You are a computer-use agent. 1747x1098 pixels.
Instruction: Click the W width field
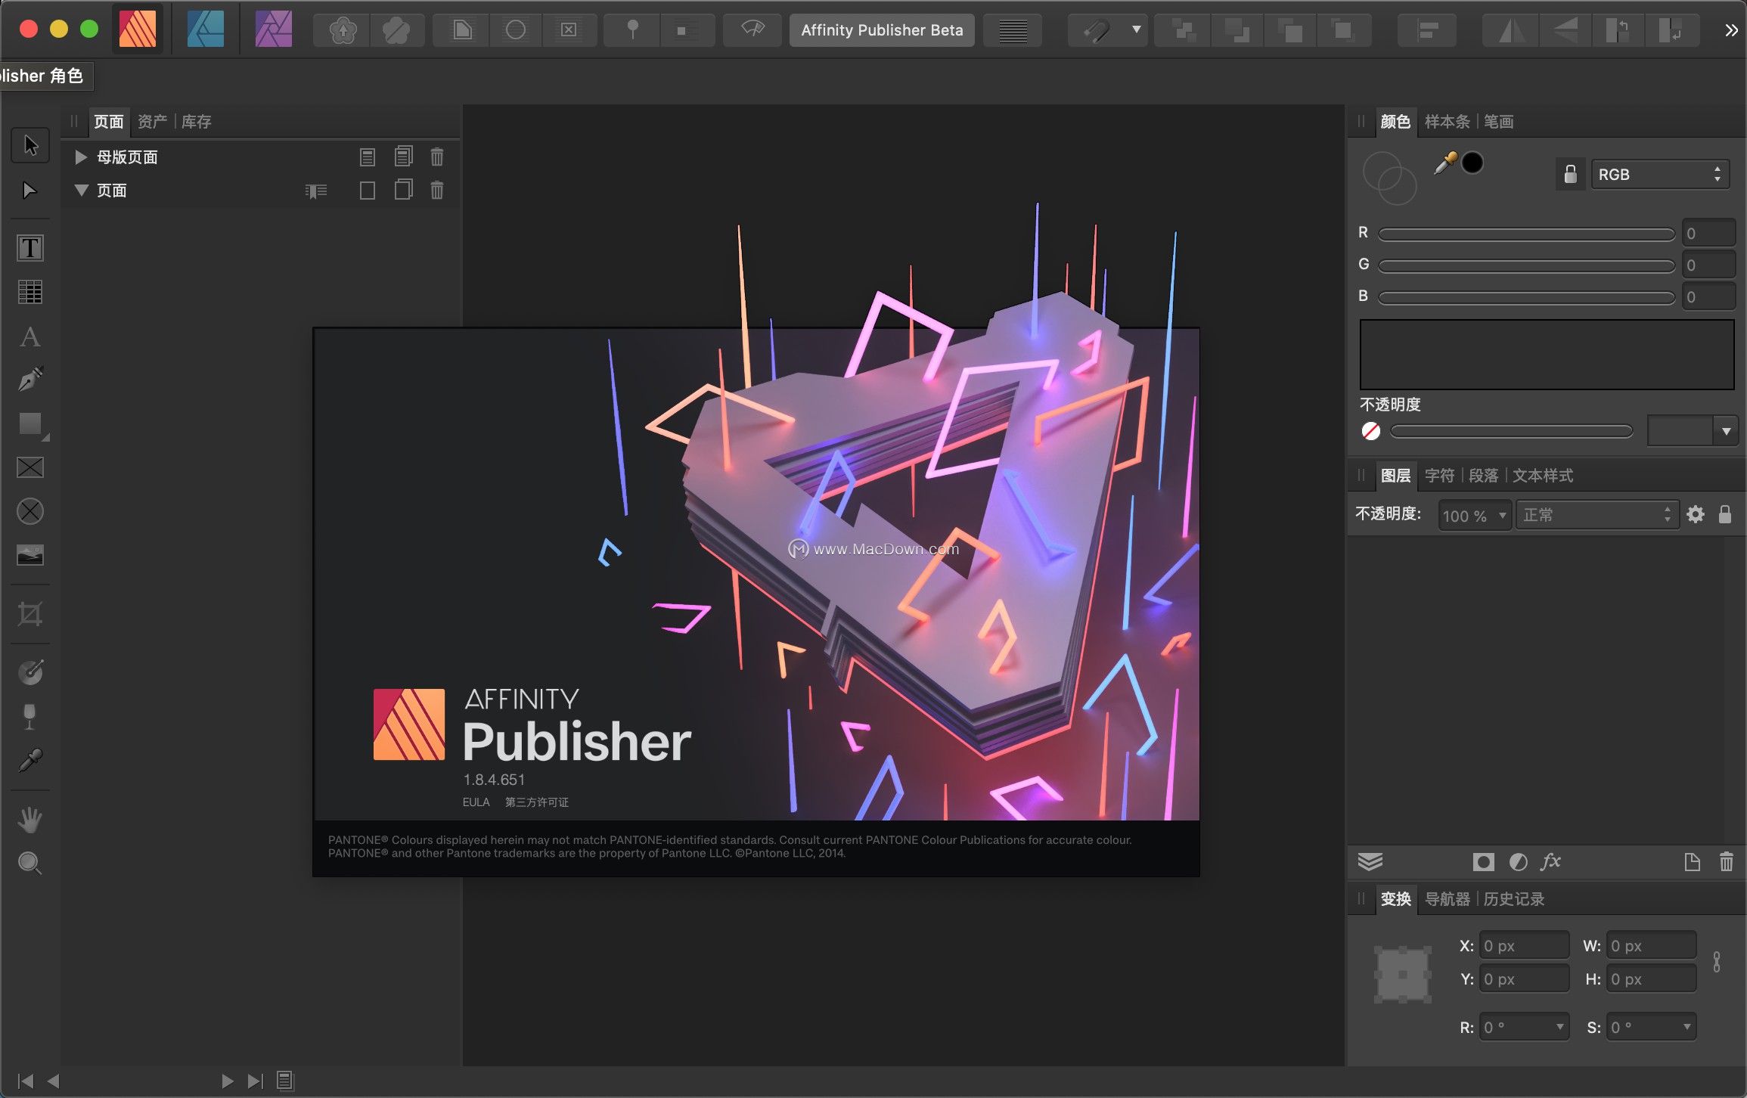tap(1652, 946)
